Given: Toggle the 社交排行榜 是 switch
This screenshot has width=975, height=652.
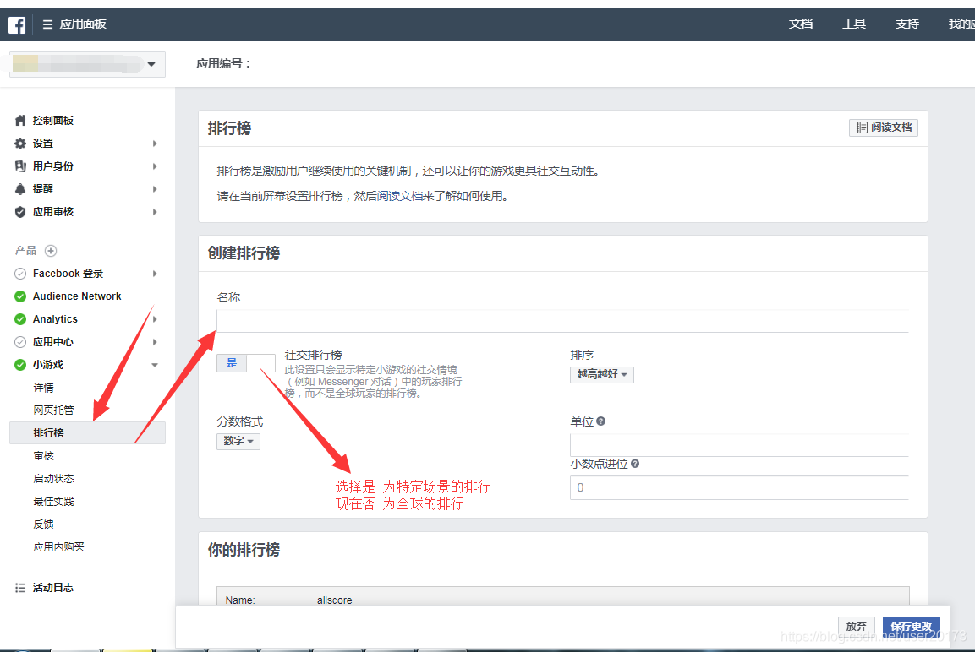Looking at the screenshot, I should click(245, 363).
